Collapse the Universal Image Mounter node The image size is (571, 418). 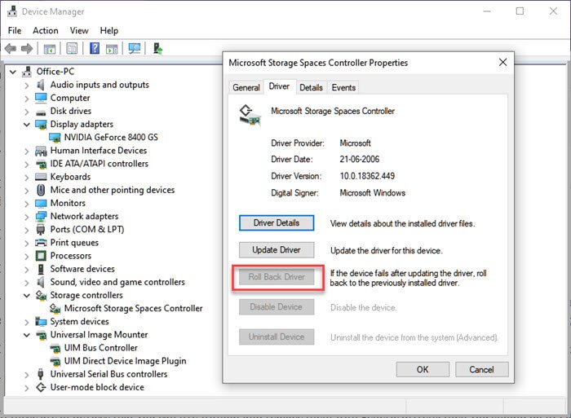click(27, 335)
